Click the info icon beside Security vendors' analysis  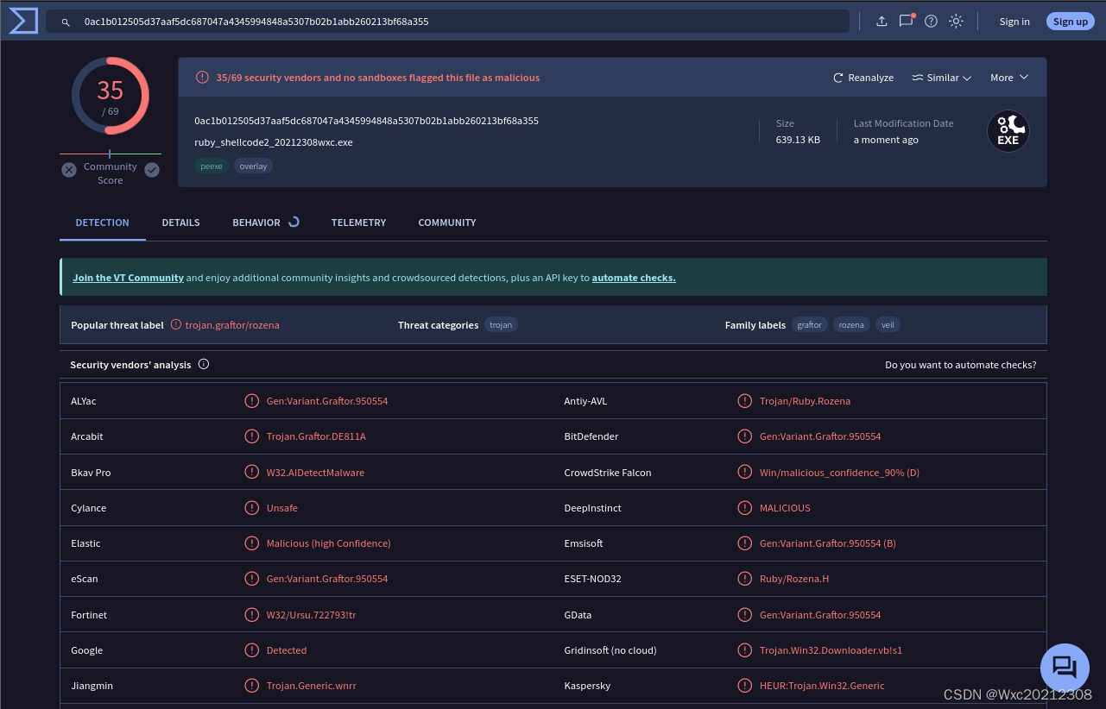[x=204, y=364]
